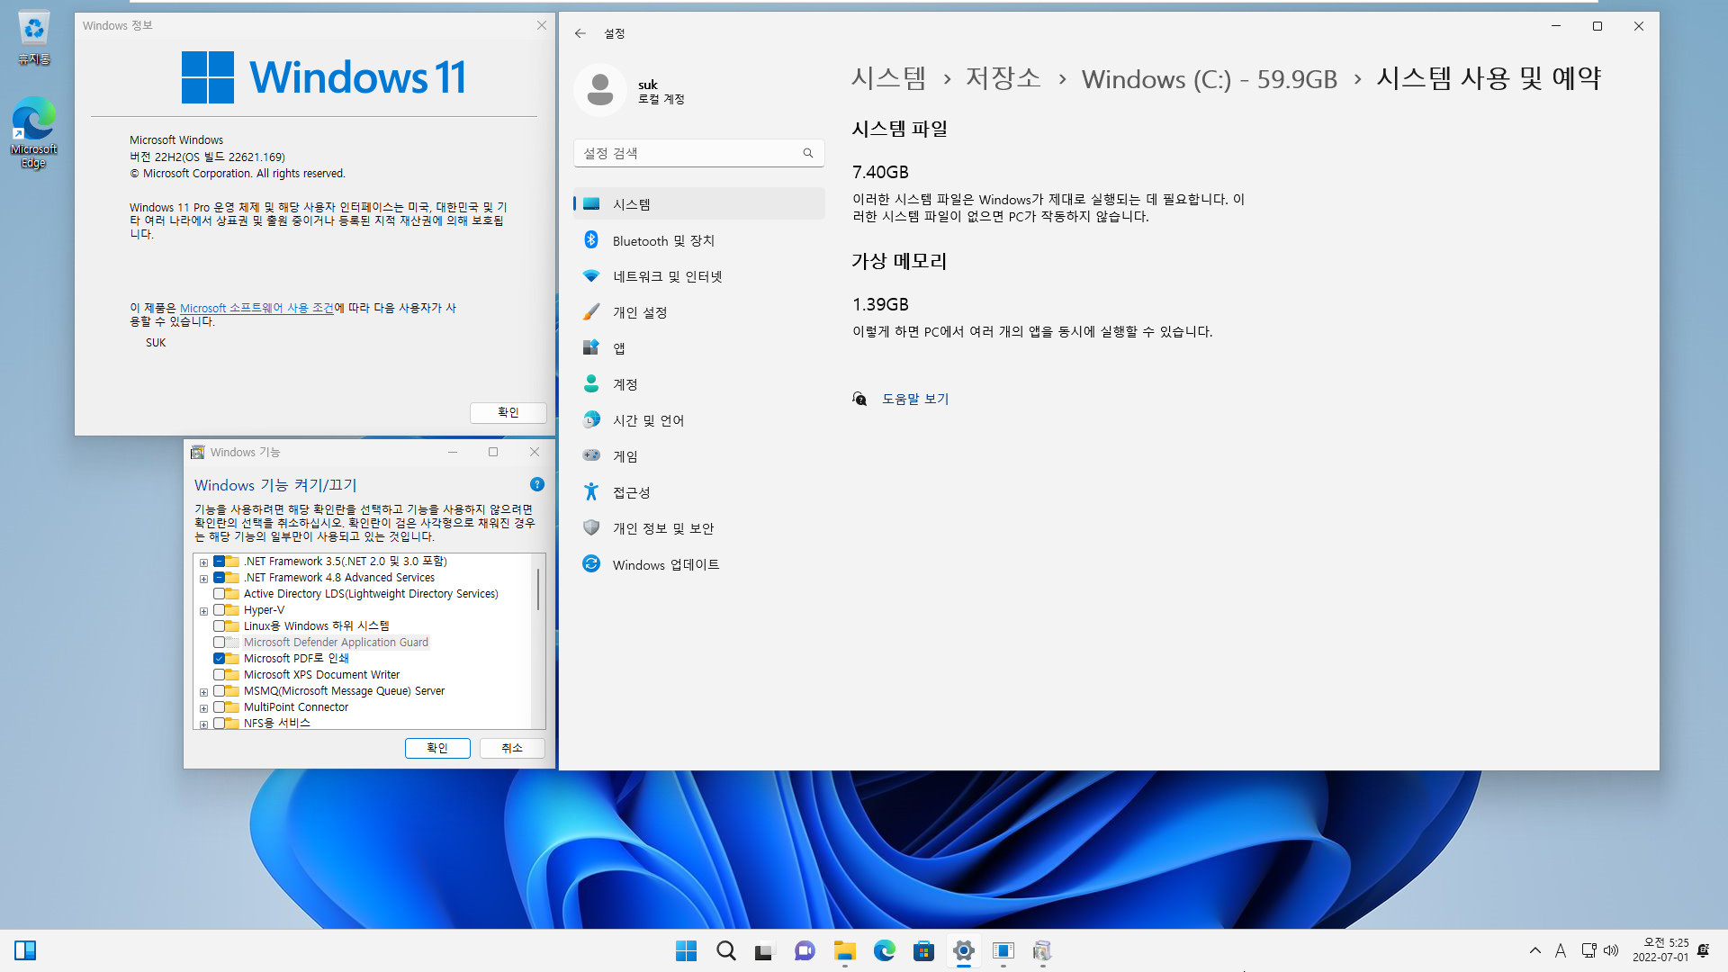The width and height of the screenshot is (1728, 972).
Task: Expand MSMQ Server features tree
Action: pyautogui.click(x=202, y=690)
